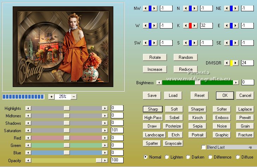Image resolution: width=257 pixels, height=167 pixels.
Task: Select Diffuse blend mode
Action: tap(238, 157)
